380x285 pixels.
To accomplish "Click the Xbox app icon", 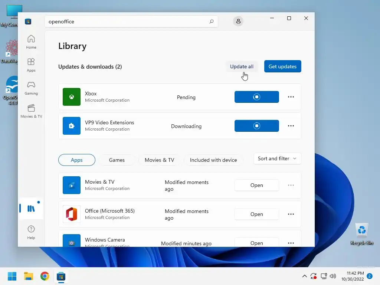I will coord(72,97).
